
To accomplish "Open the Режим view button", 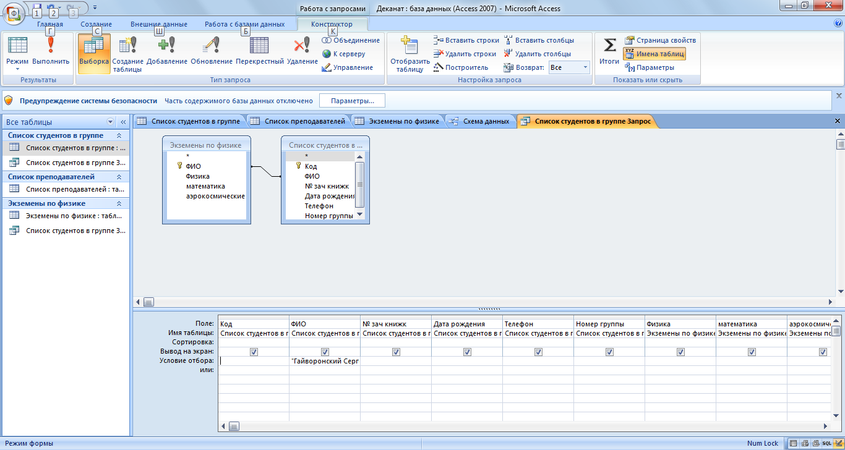I will pos(17,53).
